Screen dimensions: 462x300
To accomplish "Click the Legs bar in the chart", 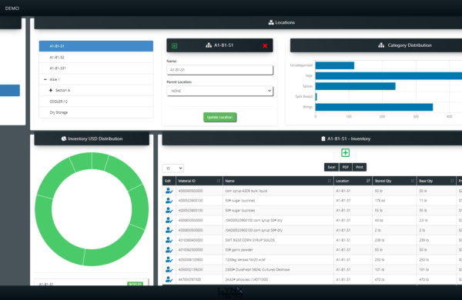I will click(x=389, y=76).
